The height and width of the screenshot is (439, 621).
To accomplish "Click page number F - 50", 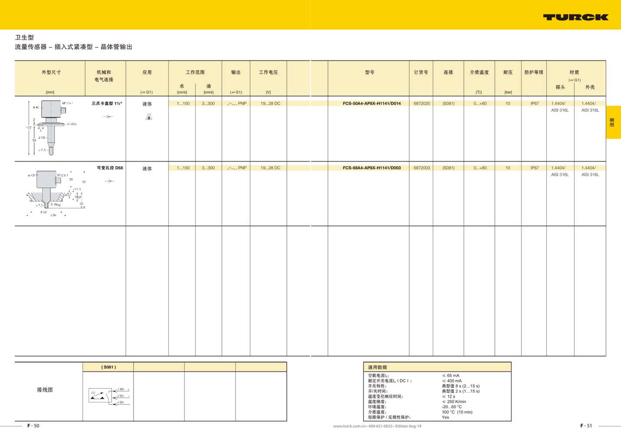I will 33,426.
